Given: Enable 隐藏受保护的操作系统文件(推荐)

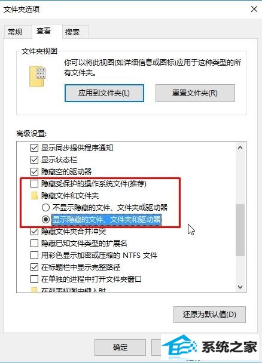Looking at the screenshot, I should pyautogui.click(x=34, y=183).
